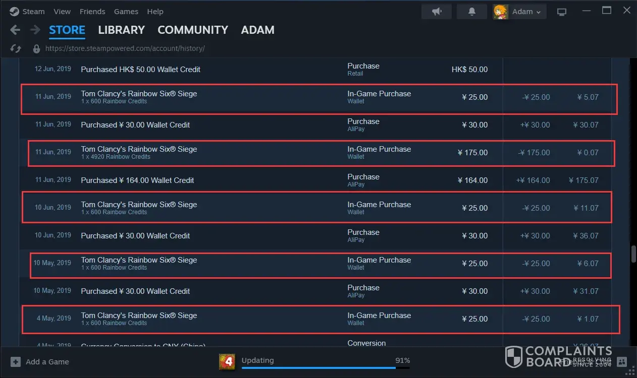Viewport: 637px width, 378px height.
Task: Click the site padlock icon
Action: (36, 49)
